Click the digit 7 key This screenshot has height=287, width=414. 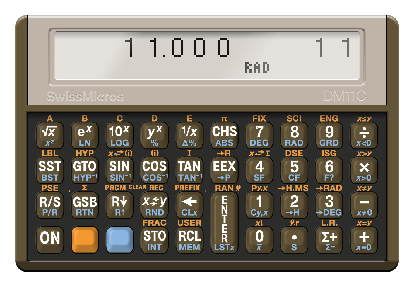click(x=259, y=136)
